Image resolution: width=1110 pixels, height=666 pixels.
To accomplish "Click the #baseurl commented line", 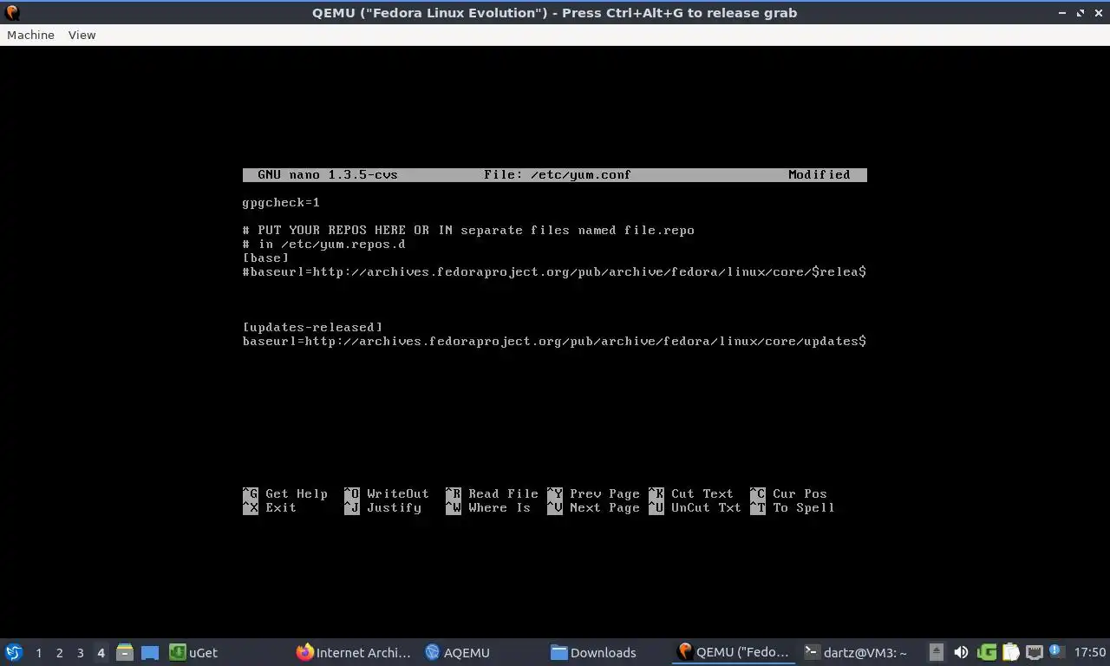I will tap(554, 271).
